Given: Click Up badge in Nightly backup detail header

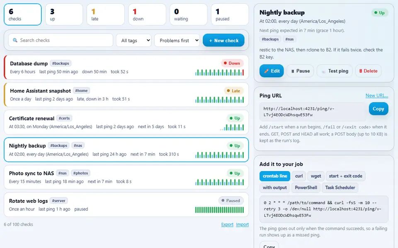Looking at the screenshot, I should [379, 13].
